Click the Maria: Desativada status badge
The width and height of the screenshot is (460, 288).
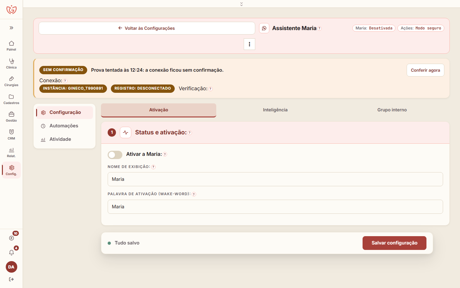(374, 28)
